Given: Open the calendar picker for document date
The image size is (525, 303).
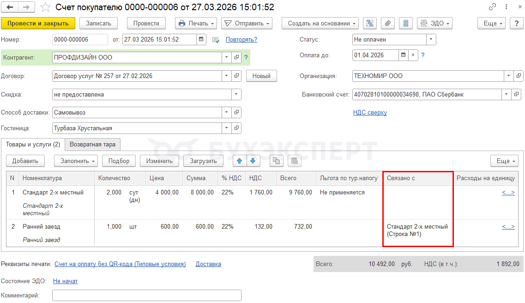Looking at the screenshot, I should tap(201, 39).
